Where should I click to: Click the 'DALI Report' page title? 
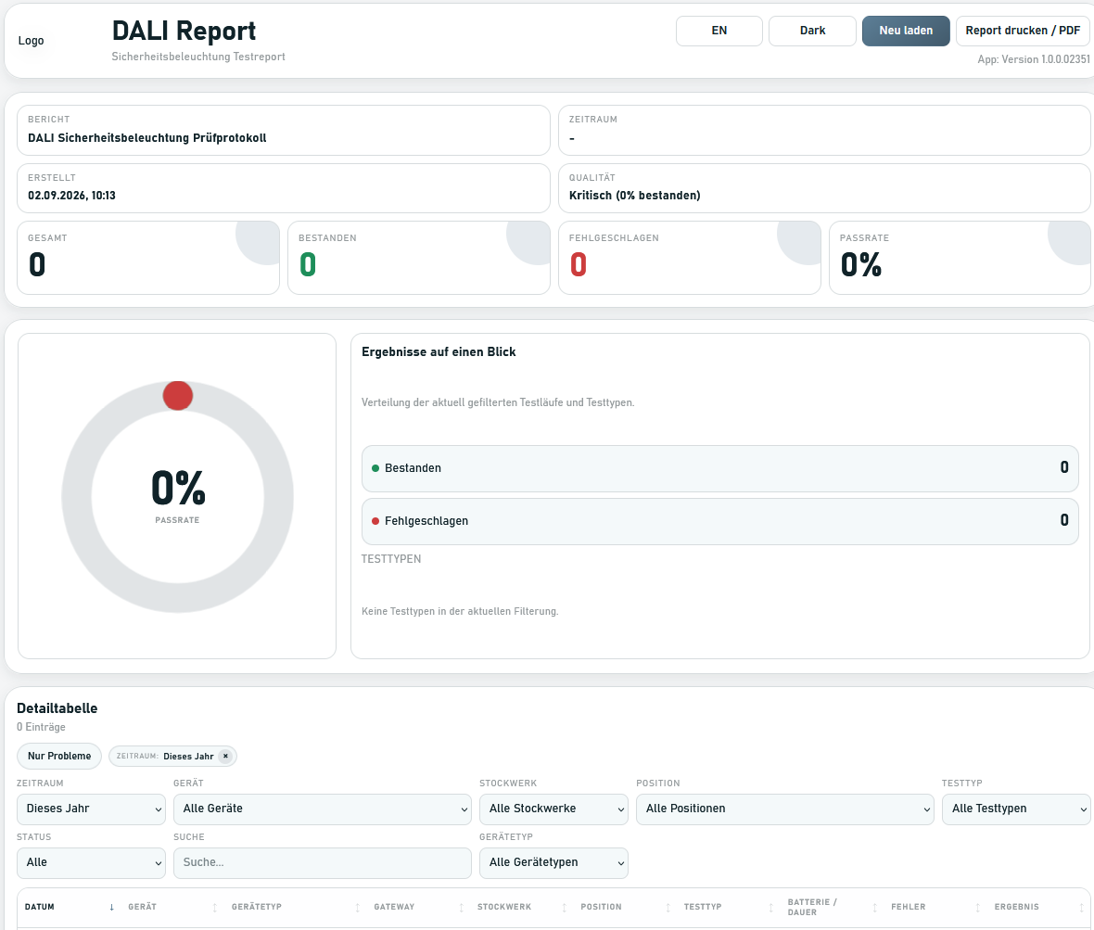[x=184, y=31]
